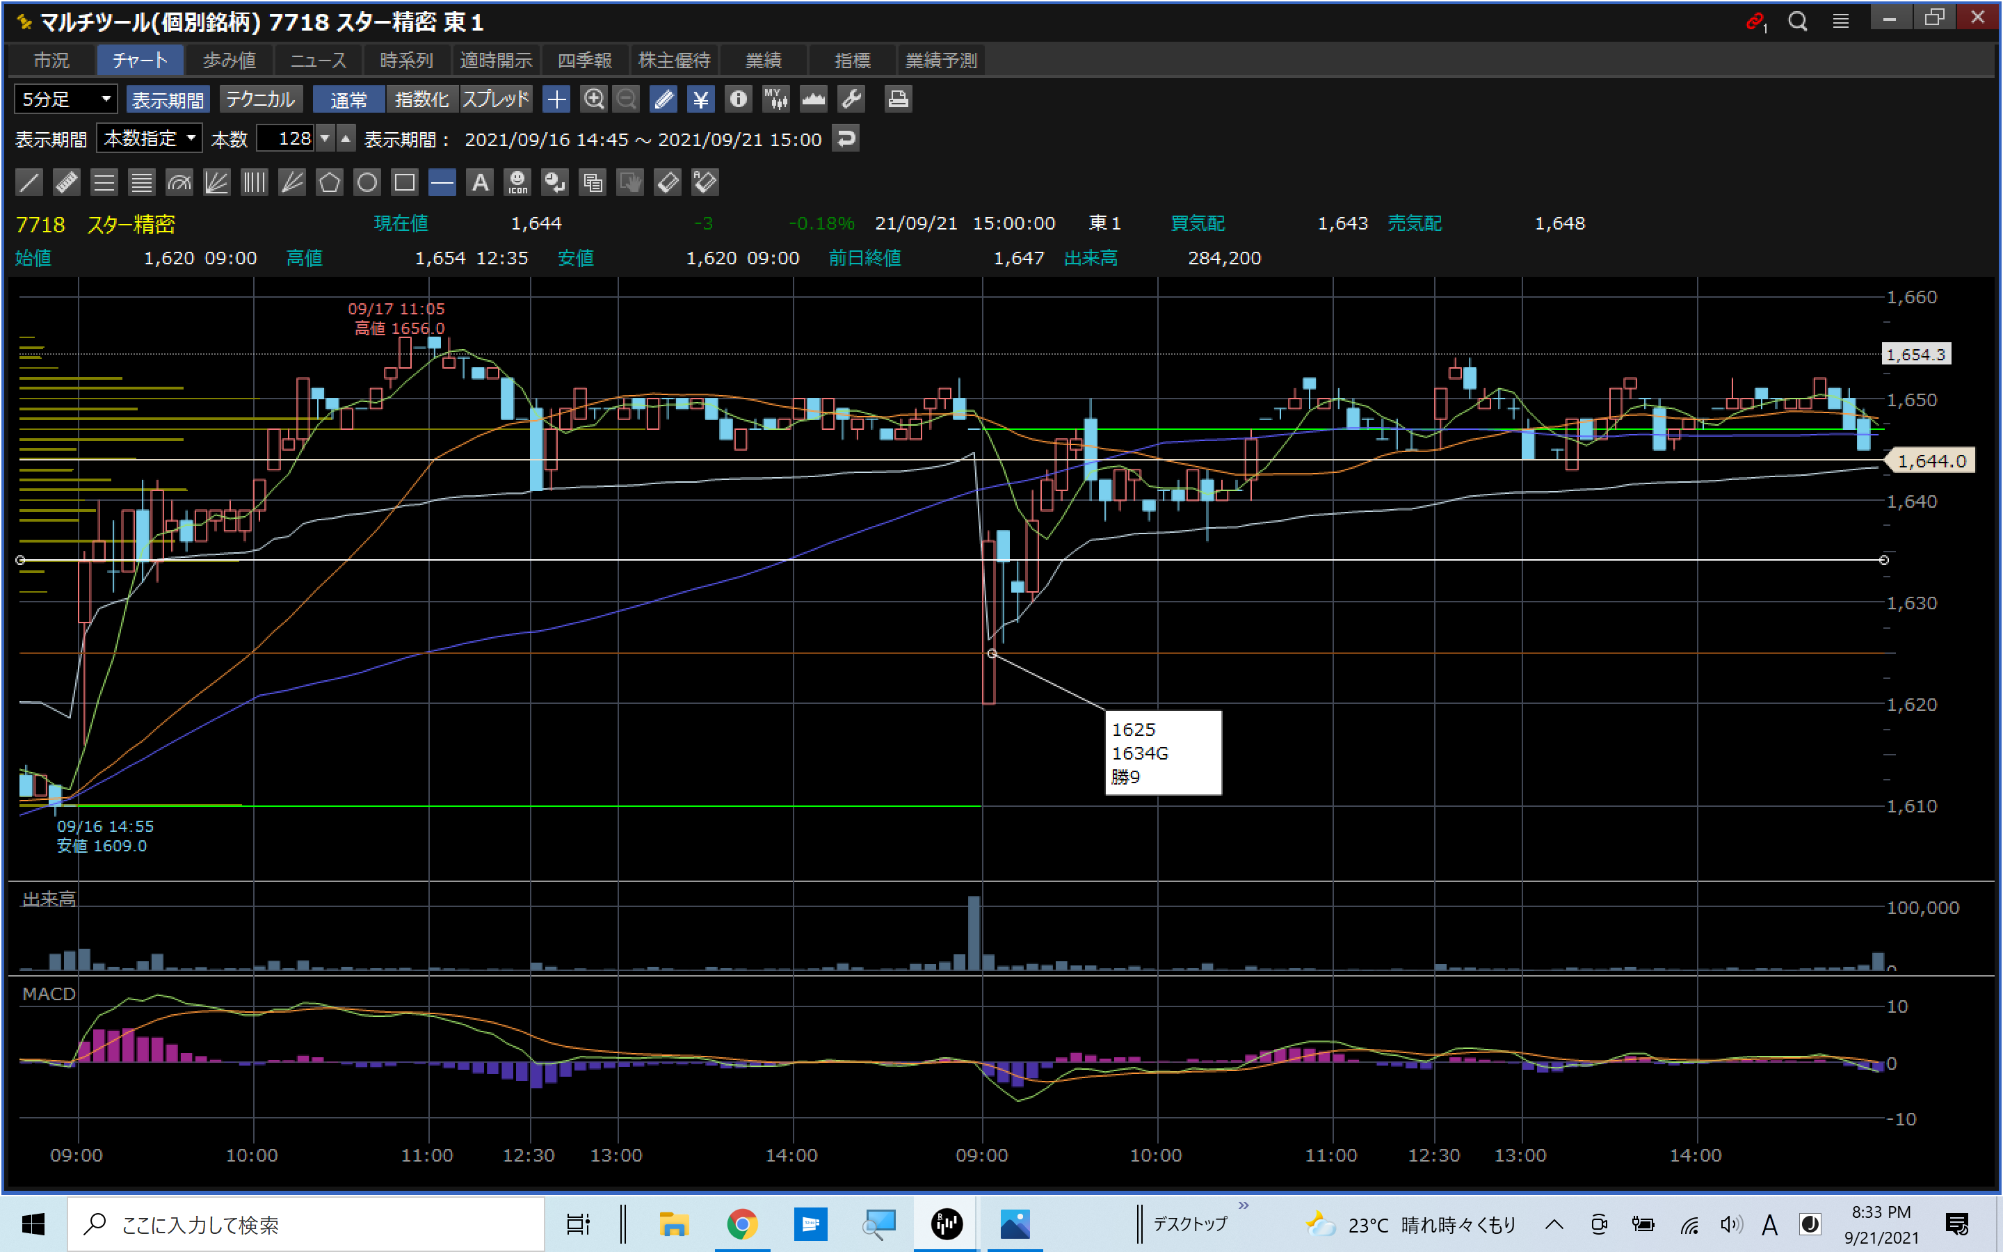
Task: Switch to the ニュース tab
Action: coord(318,61)
